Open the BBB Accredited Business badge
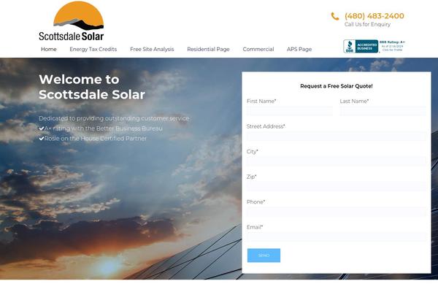 (x=374, y=46)
